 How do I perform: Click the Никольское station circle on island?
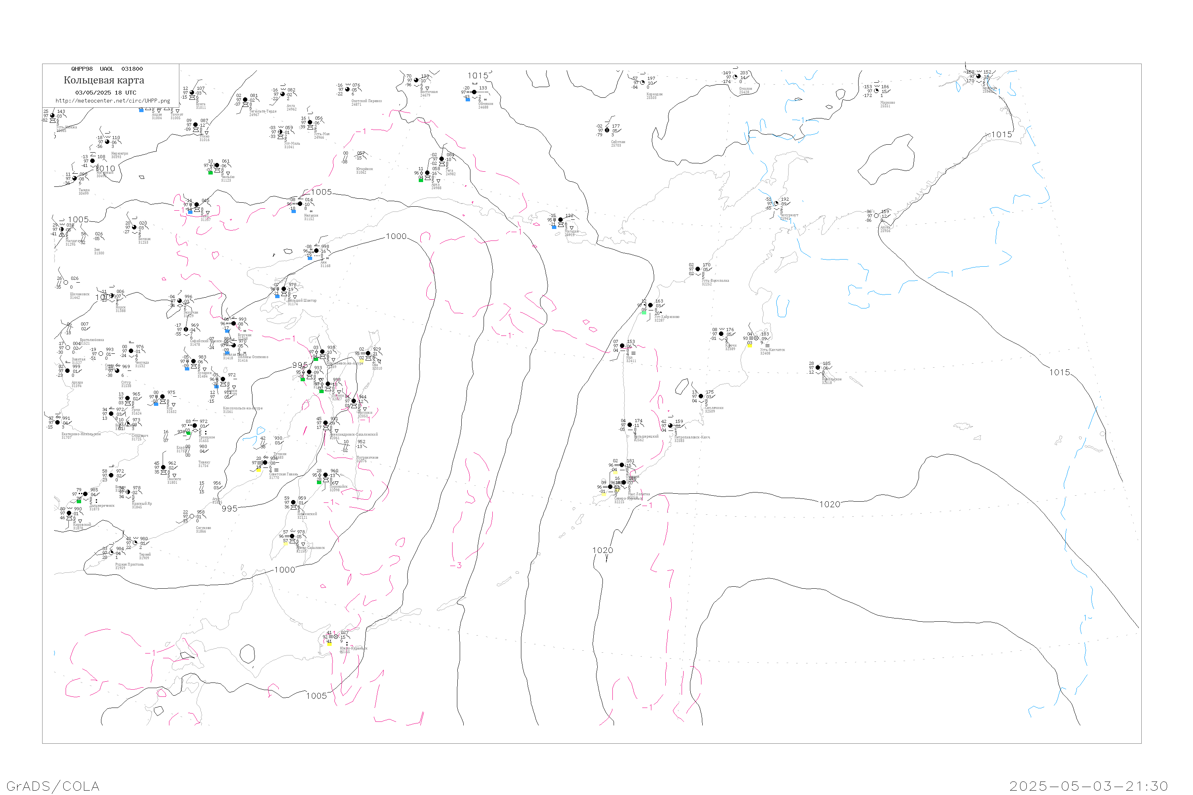(818, 368)
